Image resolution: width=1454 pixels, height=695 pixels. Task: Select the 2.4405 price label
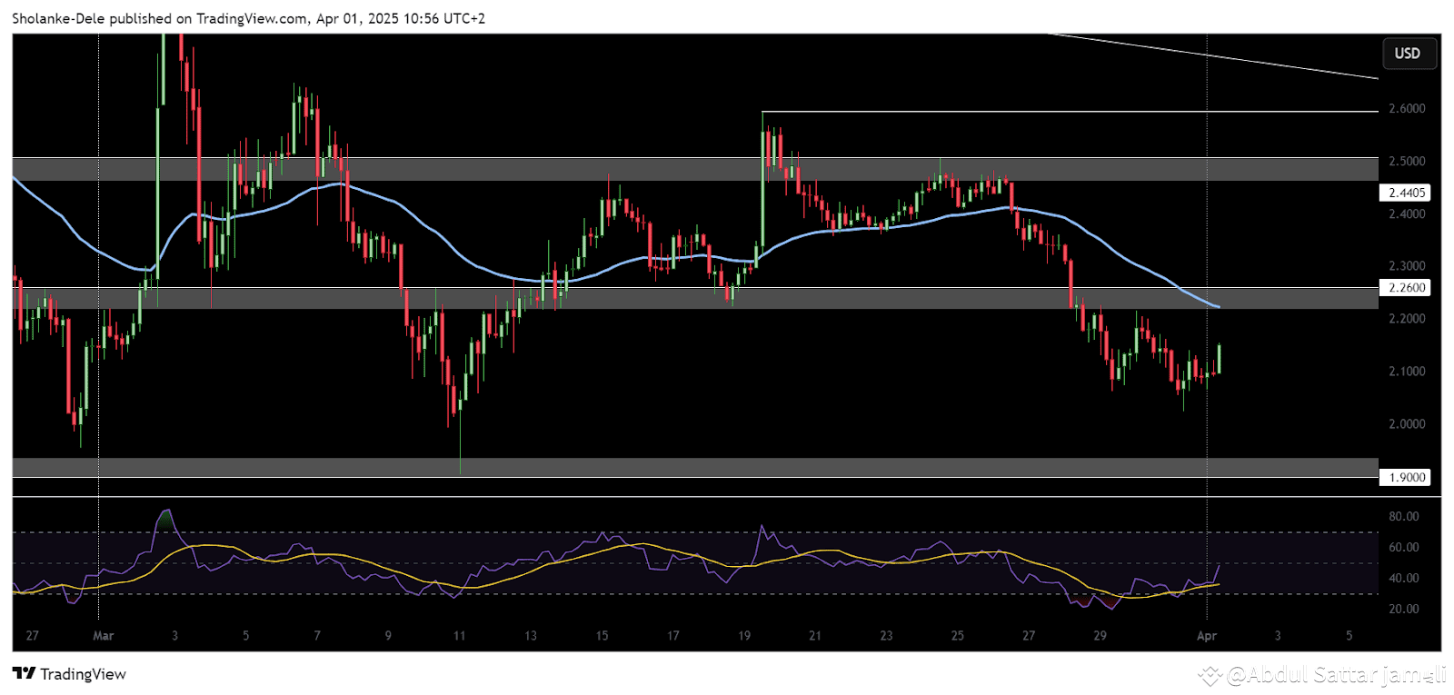1405,193
